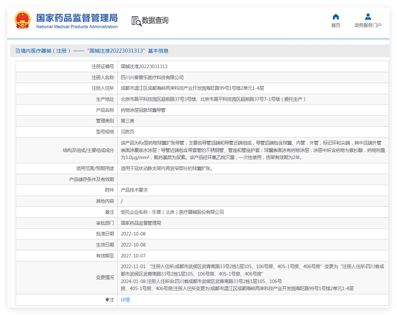Click 适用范围/预期用途 label
This screenshot has height=315, width=397.
coord(95,168)
